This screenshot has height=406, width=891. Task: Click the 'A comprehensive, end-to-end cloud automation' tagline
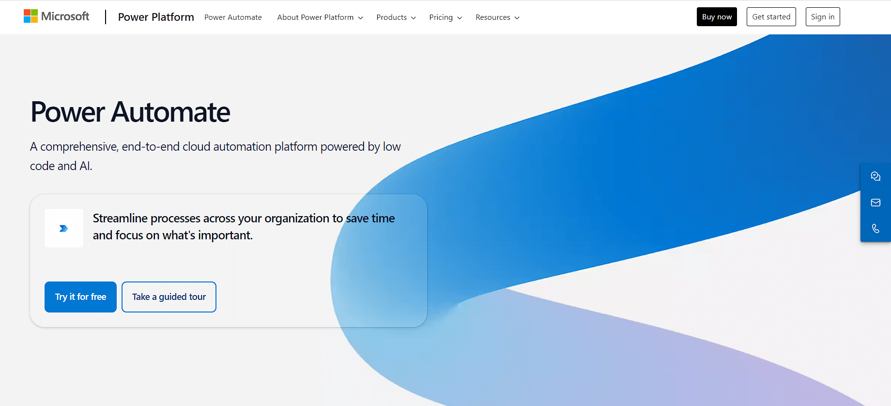coord(215,156)
